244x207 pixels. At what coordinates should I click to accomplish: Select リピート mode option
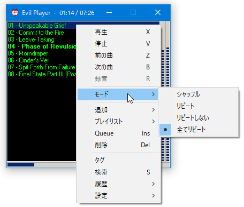point(199,106)
